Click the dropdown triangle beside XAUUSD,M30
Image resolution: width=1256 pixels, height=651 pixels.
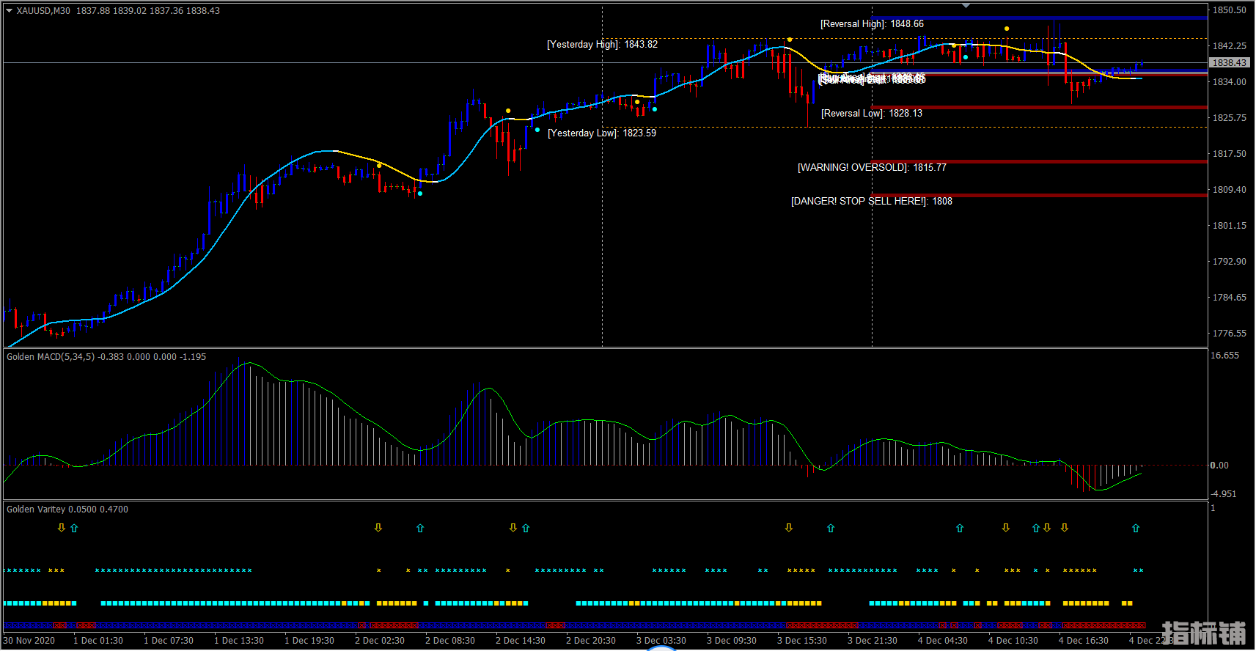[9, 11]
